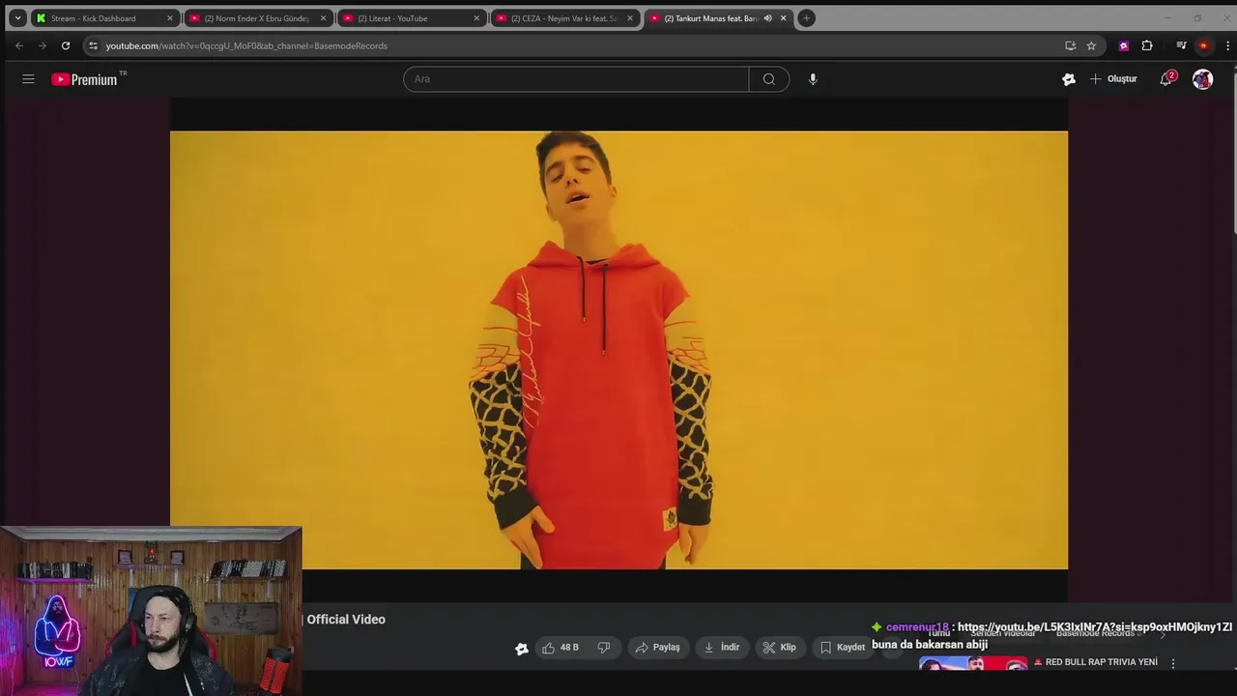Screen dimensions: 1237x696
Task: Pause the video by clicking the player
Action: [618, 350]
